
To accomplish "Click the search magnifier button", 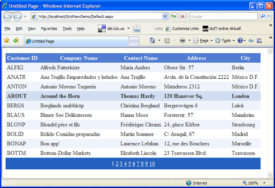I will [263, 16].
